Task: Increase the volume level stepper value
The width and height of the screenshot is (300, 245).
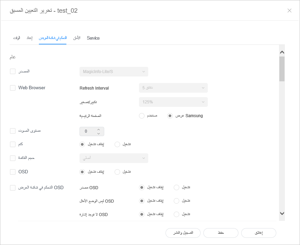Action: [x=98, y=130]
